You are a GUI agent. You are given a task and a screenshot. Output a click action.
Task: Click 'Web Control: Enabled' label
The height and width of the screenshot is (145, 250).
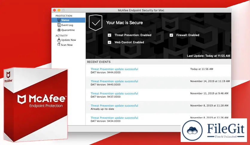click(x=129, y=42)
